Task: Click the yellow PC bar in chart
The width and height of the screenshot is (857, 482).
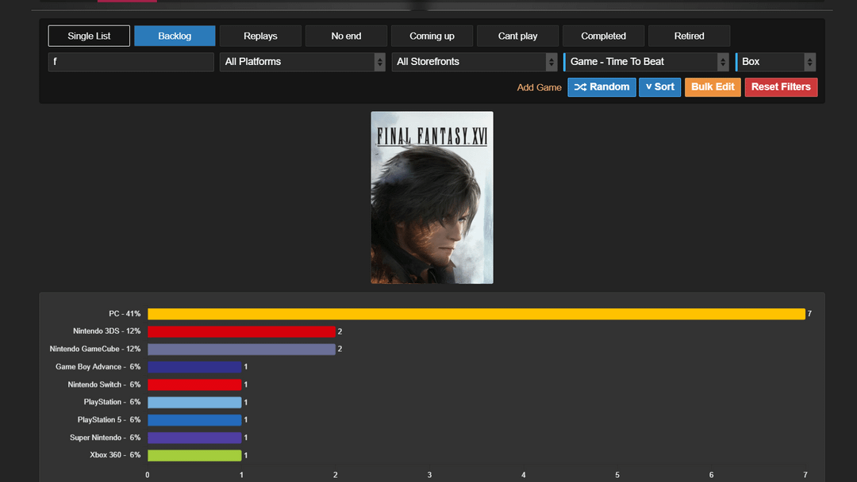Action: pos(476,314)
